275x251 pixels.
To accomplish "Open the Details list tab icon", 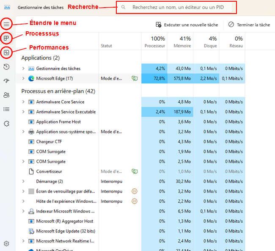I will 6,109.
